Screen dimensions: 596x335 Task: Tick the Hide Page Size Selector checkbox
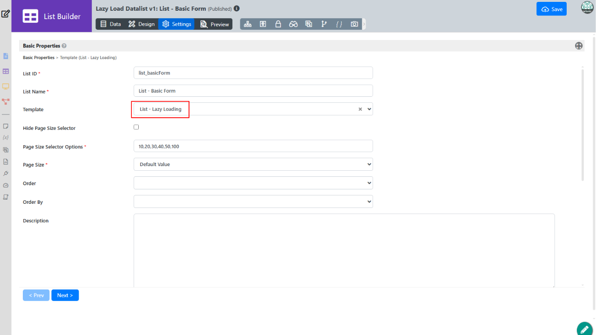[x=136, y=127]
